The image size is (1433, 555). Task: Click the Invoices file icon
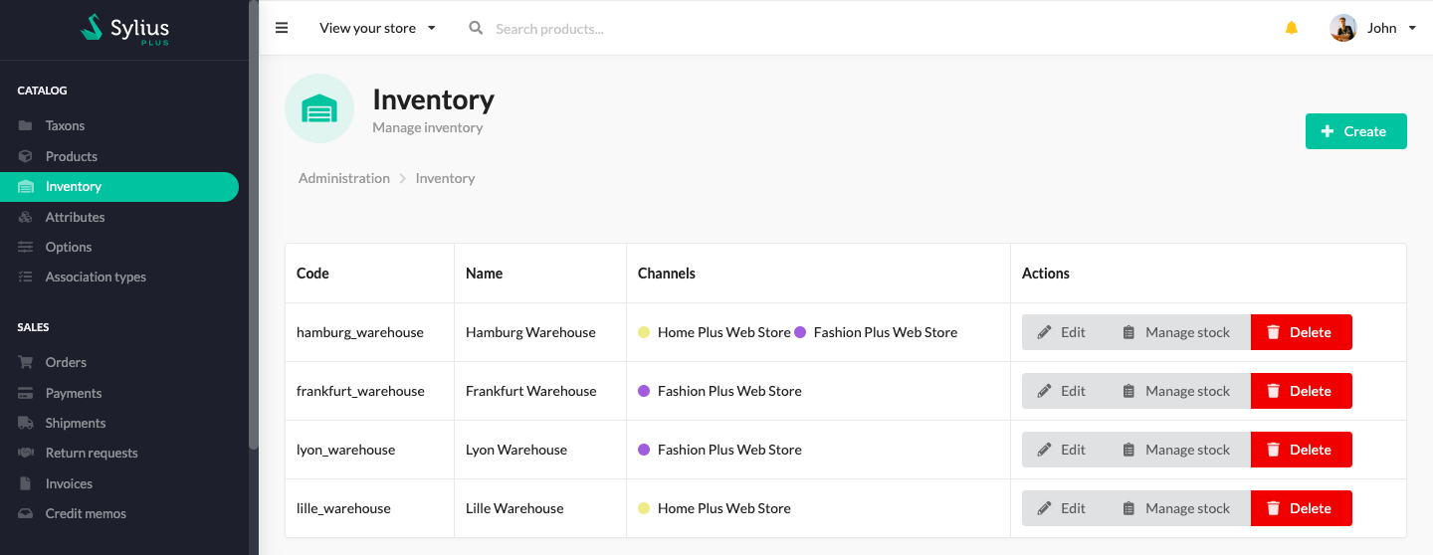click(x=26, y=483)
